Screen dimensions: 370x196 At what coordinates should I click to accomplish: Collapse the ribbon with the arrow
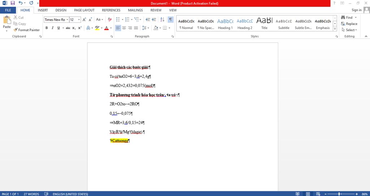pyautogui.click(x=366, y=36)
